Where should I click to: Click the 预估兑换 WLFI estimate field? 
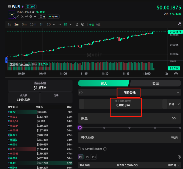tap(129, 138)
